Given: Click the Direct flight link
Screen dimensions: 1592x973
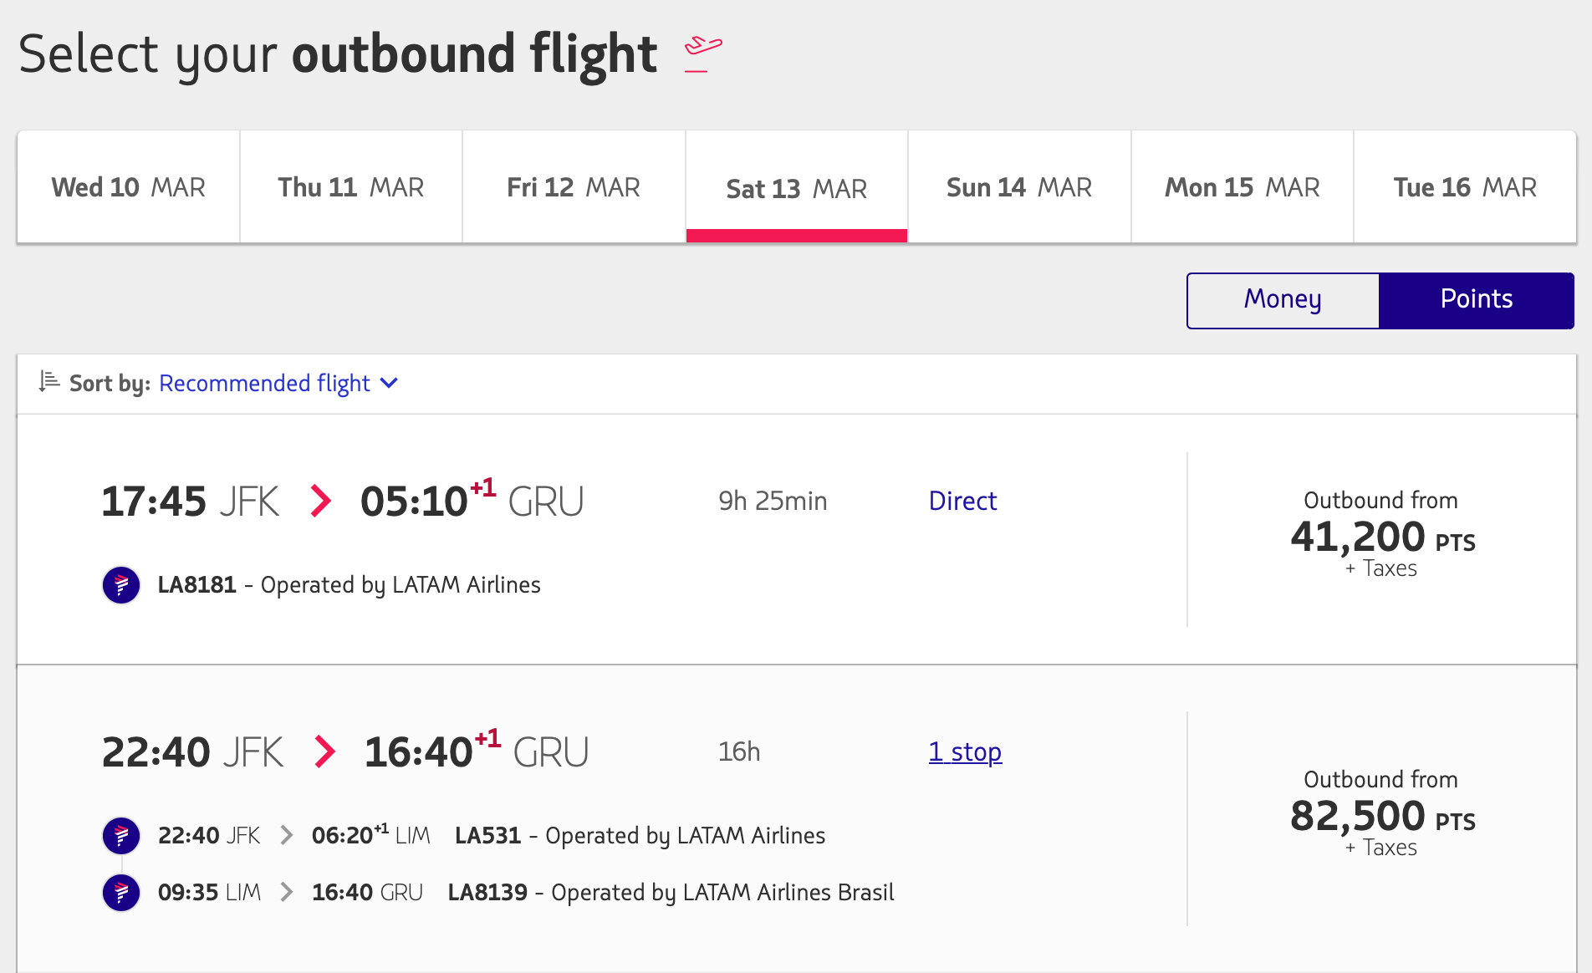Looking at the screenshot, I should (x=962, y=500).
